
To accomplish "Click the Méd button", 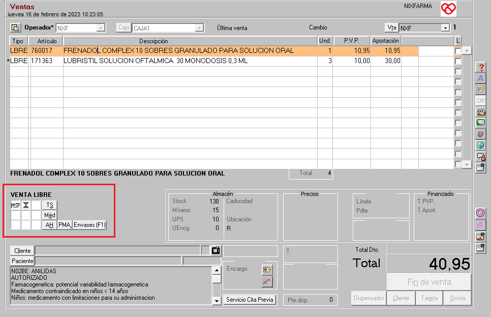I will 50,215.
